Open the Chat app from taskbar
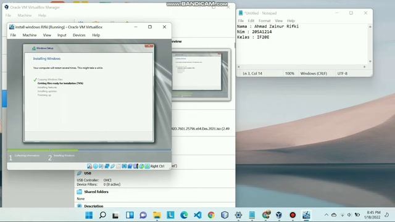Image resolution: width=395 pixels, height=222 pixels. [143, 215]
